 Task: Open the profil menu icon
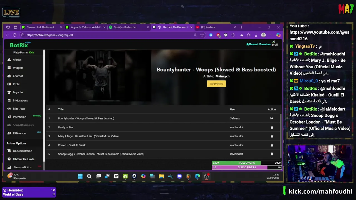(x=275, y=43)
